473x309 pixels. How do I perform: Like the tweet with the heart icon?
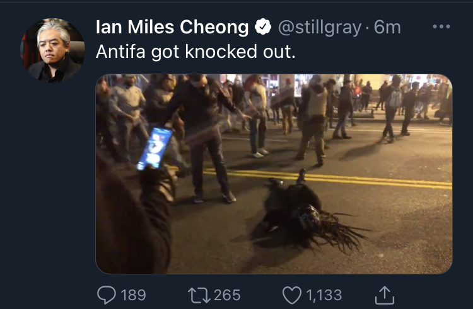292,295
